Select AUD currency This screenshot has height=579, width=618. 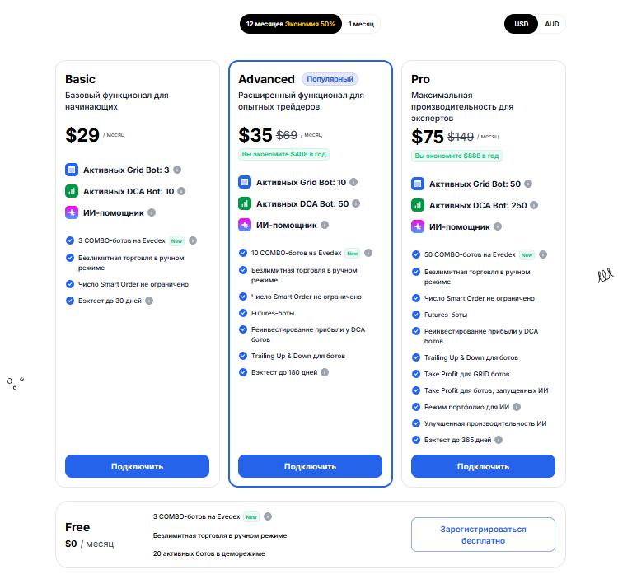[x=552, y=24]
